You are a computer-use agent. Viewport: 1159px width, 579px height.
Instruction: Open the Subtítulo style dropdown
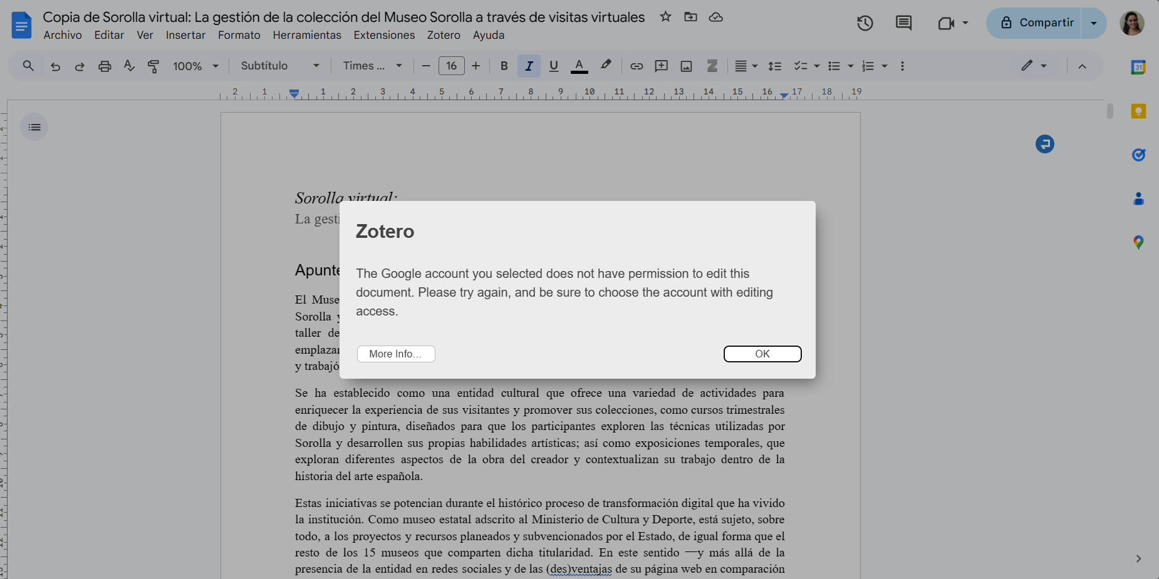pos(280,66)
